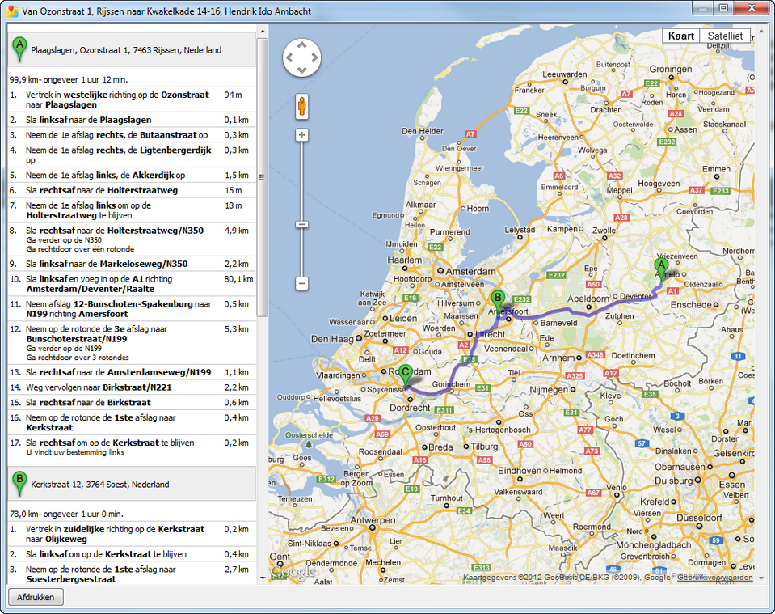This screenshot has height=614, width=775.
Task: Select step 3 Butaanstraat direction
Action: click(x=132, y=135)
